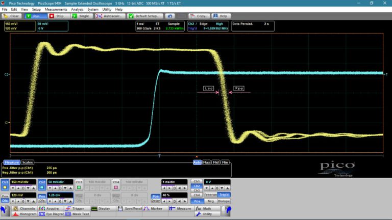Switch trigger mode to Freerun
The image size is (392, 220).
pyautogui.click(x=210, y=195)
